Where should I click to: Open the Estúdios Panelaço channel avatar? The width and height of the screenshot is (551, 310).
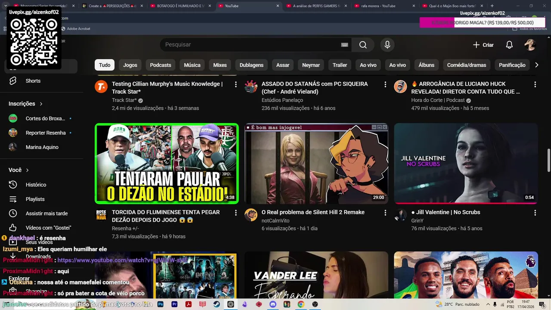[251, 87]
